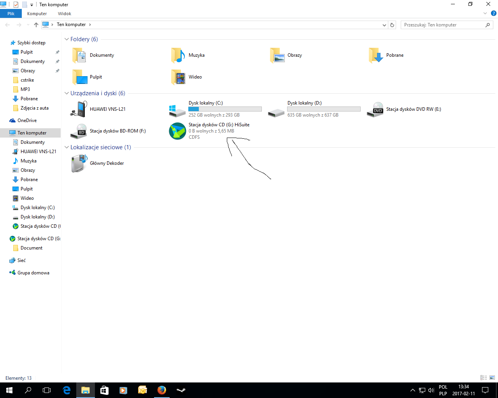Switch to large icons view in status bar
The width and height of the screenshot is (498, 398).
click(x=492, y=378)
